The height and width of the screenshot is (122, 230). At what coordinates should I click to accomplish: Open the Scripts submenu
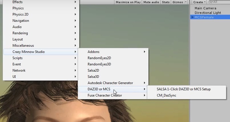(41, 58)
